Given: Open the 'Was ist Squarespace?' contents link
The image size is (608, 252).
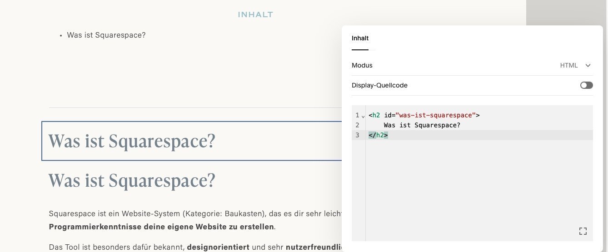Looking at the screenshot, I should coord(106,35).
